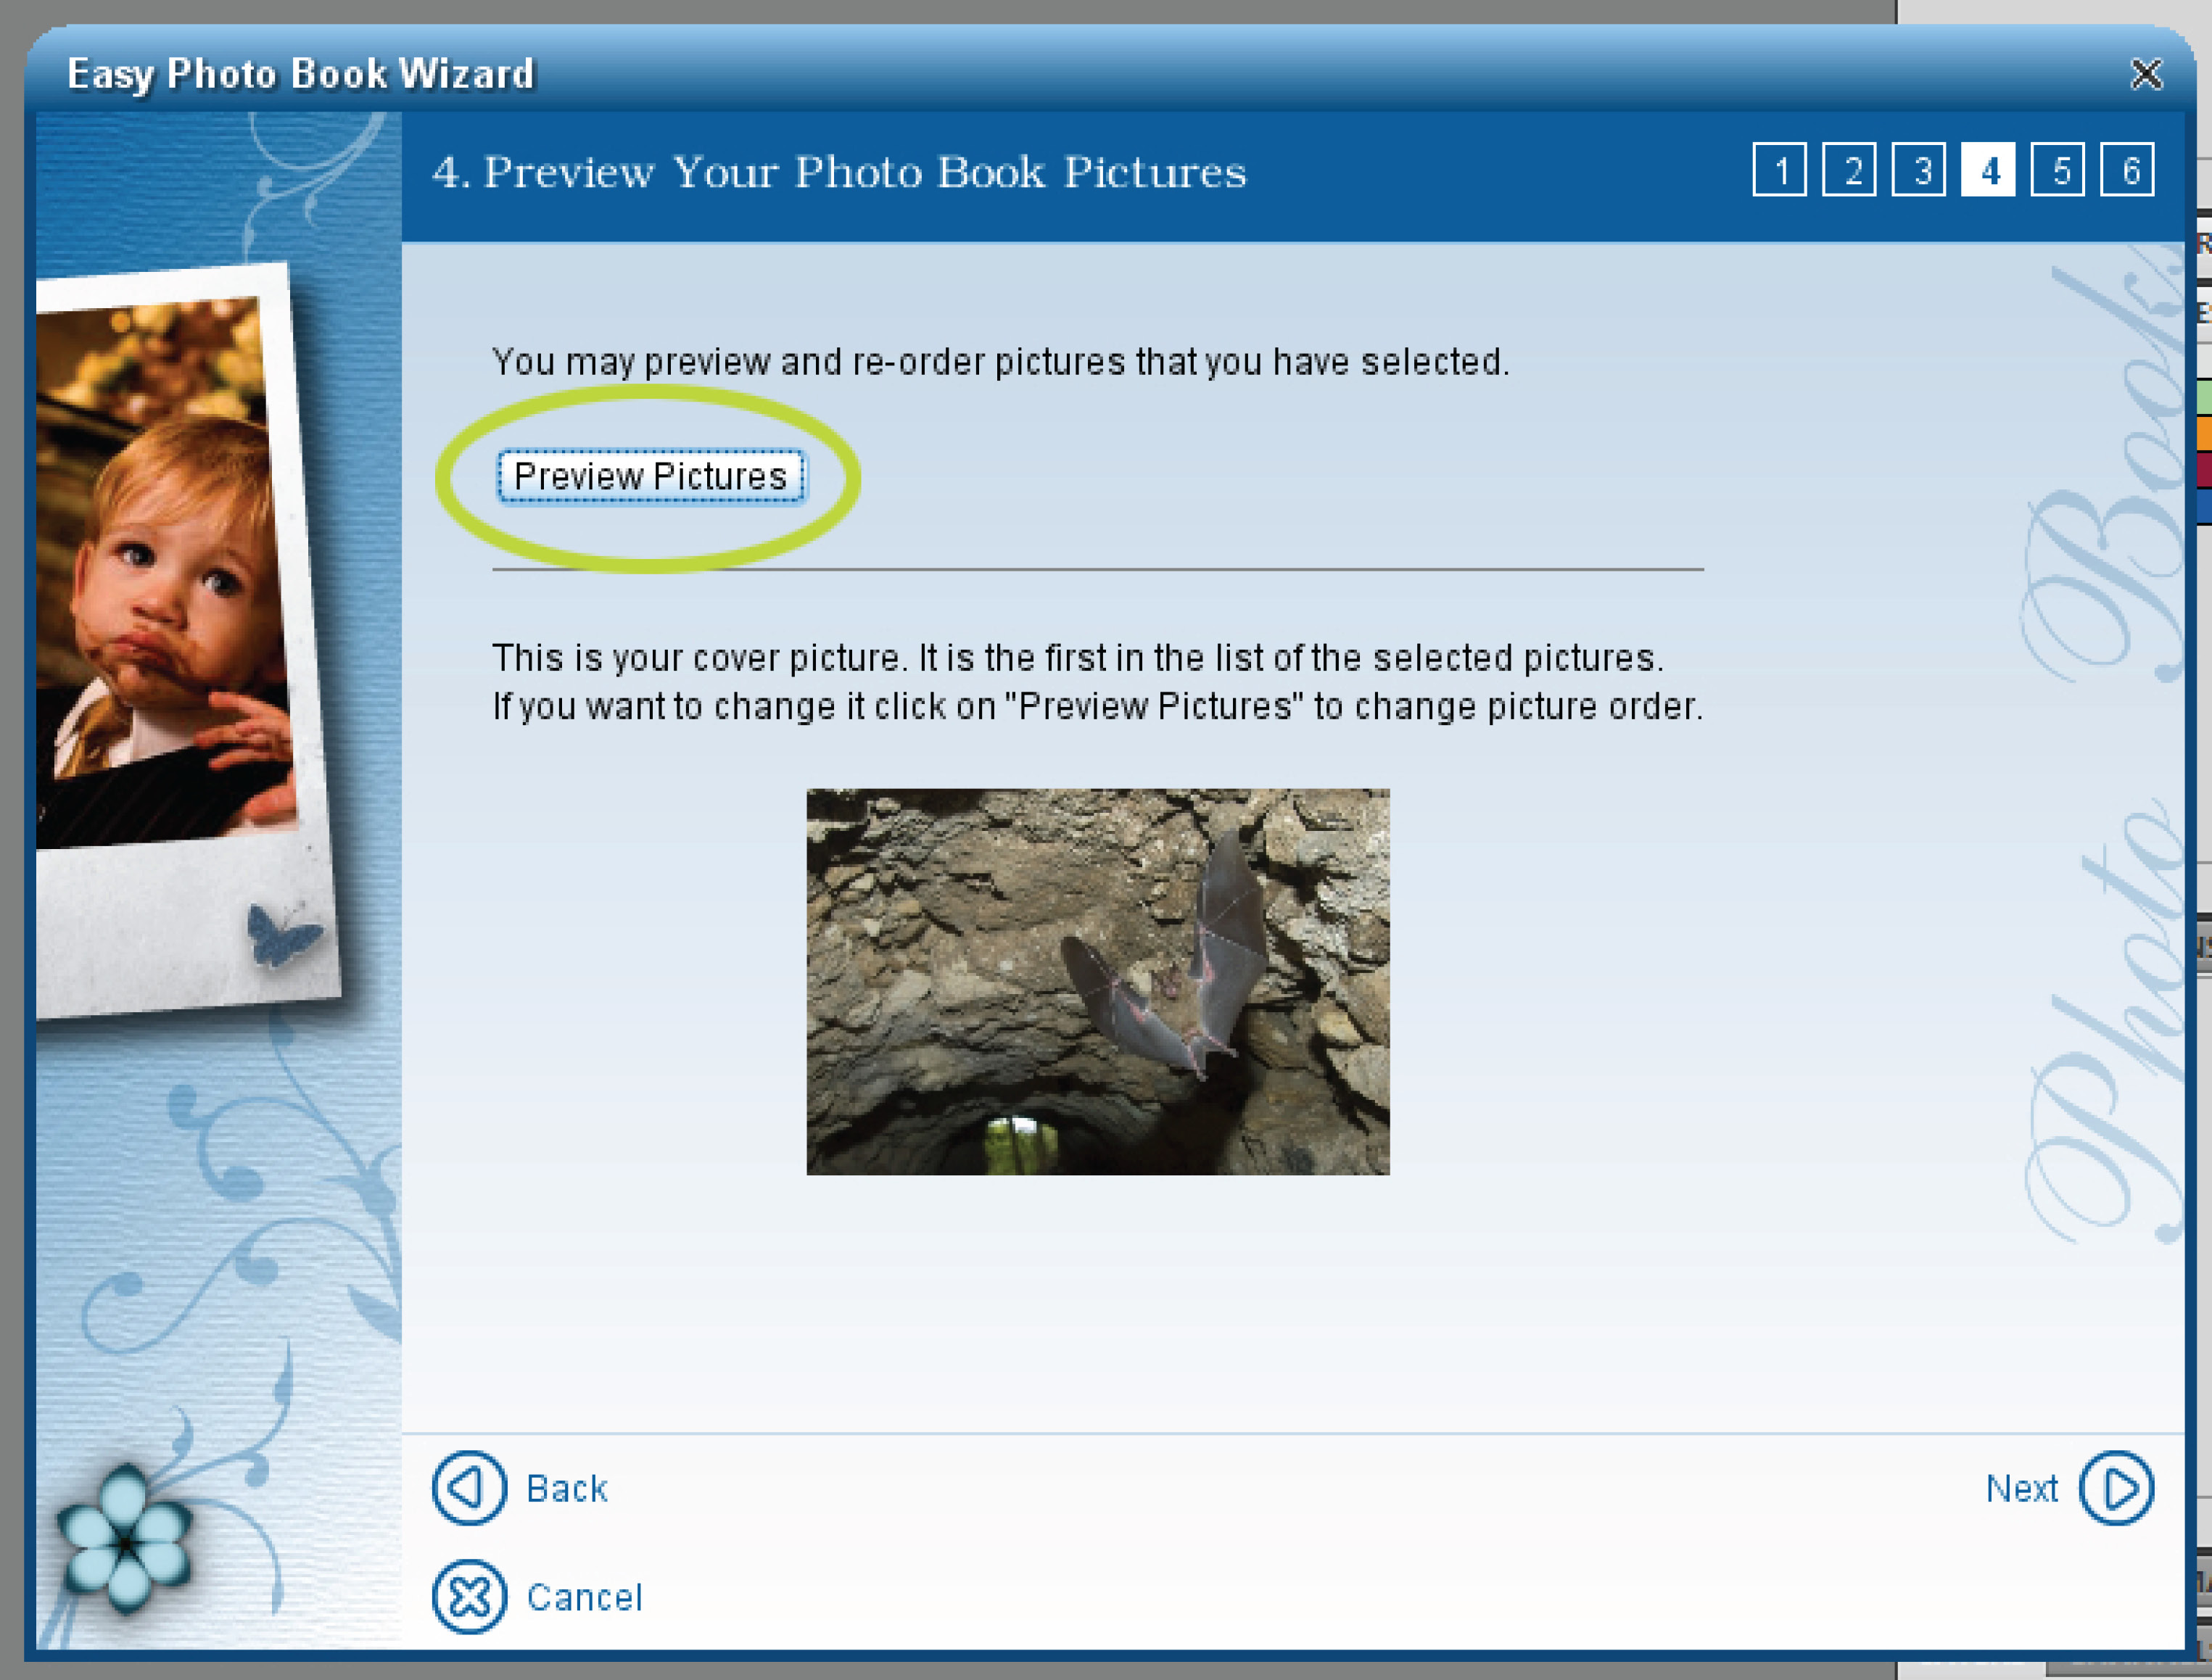
Task: Jump to wizard step 6
Action: (x=2127, y=170)
